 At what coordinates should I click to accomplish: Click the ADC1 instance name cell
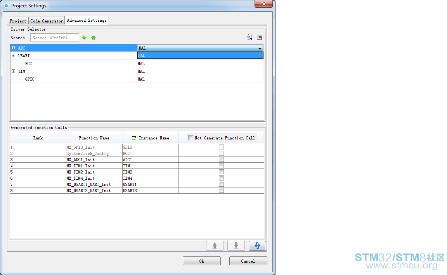click(x=150, y=160)
